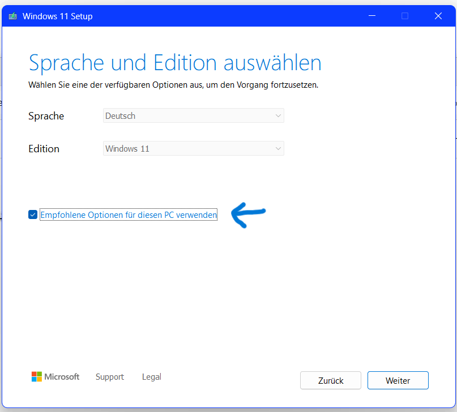
Task: Close the Windows 11 Setup window
Action: (438, 16)
